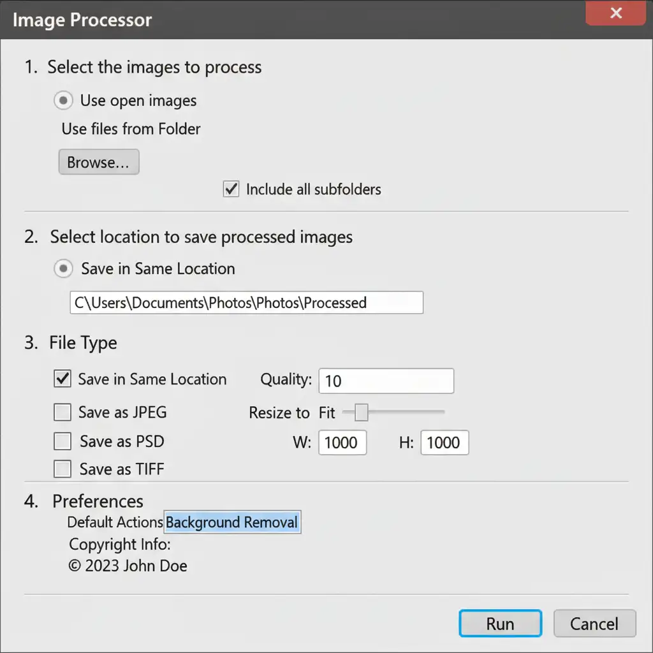
Task: Click the copyright text © 2023 John Doe
Action: [128, 566]
